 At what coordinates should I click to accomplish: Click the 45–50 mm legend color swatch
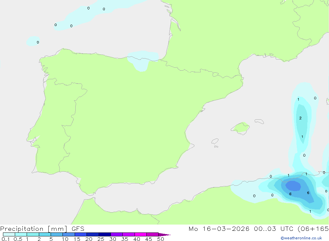pos(152,234)
